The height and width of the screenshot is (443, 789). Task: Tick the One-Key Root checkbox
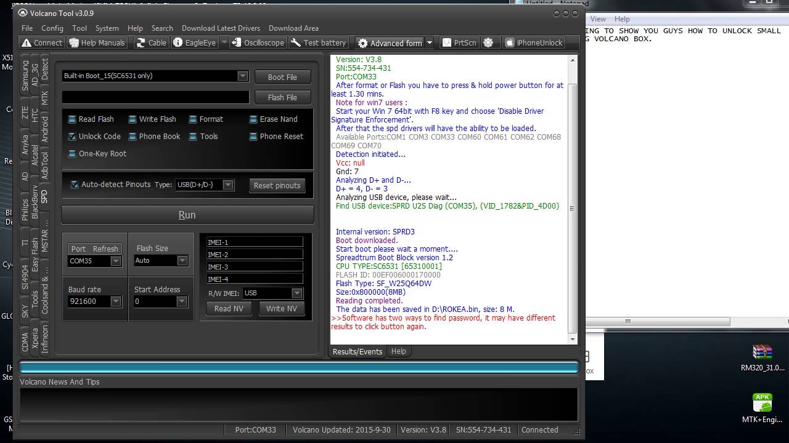72,154
